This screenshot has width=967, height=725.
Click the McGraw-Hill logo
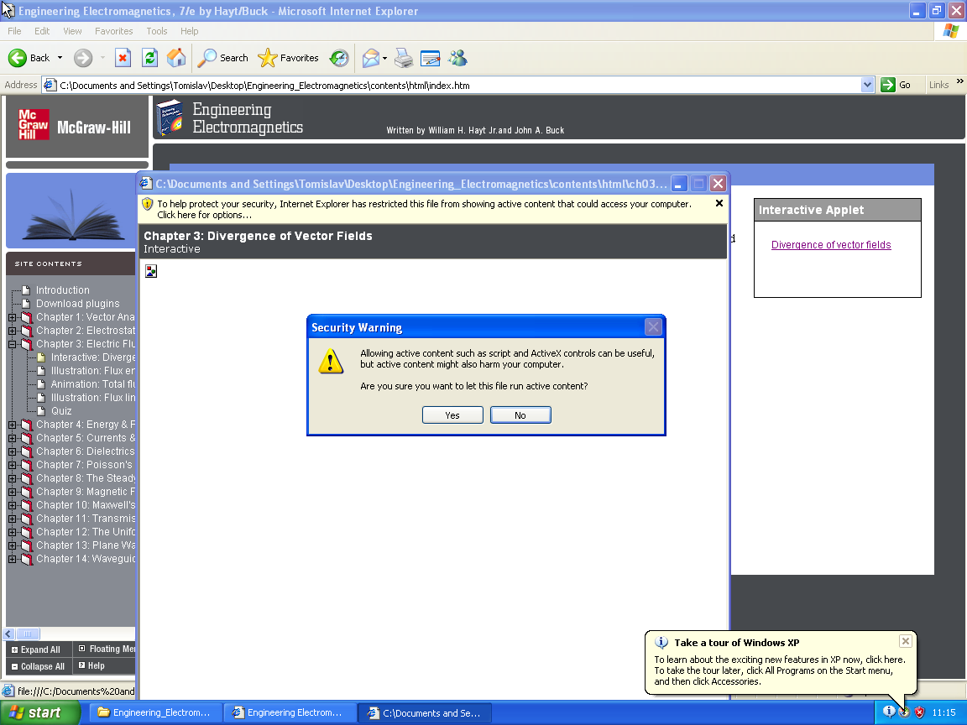pos(76,126)
